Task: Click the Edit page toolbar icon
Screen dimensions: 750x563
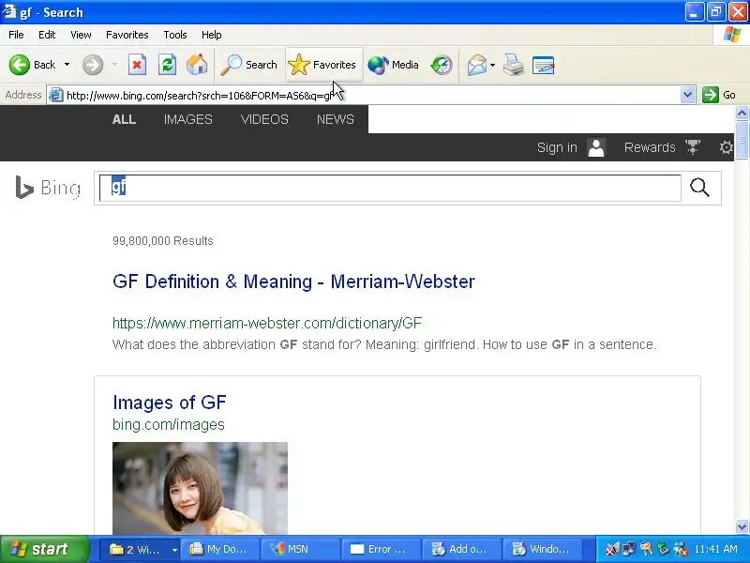Action: click(544, 65)
